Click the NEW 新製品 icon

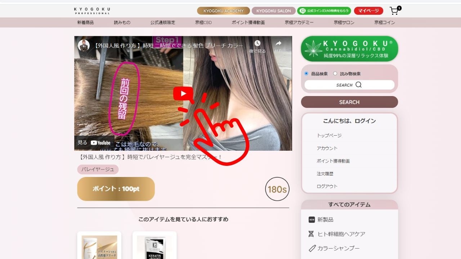(x=312, y=219)
